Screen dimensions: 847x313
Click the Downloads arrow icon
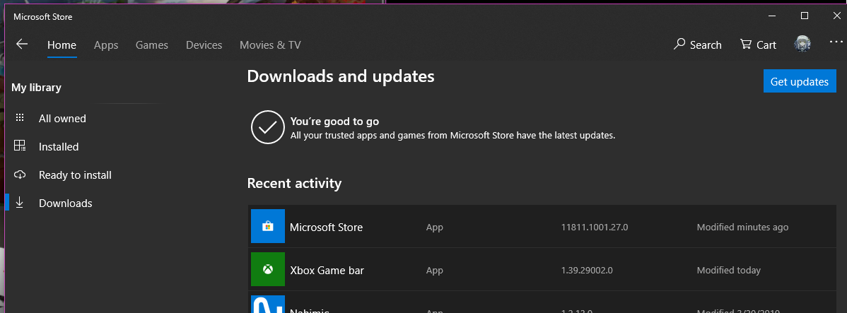20,202
